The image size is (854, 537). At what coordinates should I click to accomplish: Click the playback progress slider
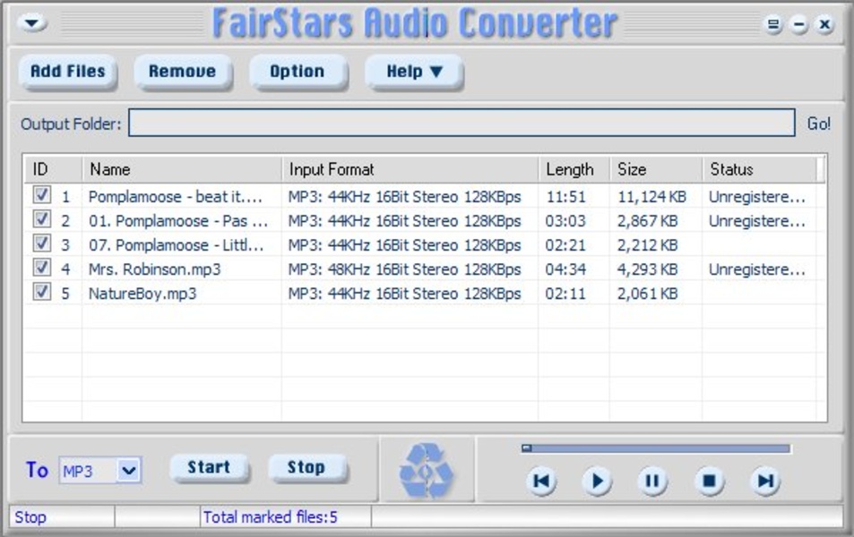pyautogui.click(x=656, y=448)
